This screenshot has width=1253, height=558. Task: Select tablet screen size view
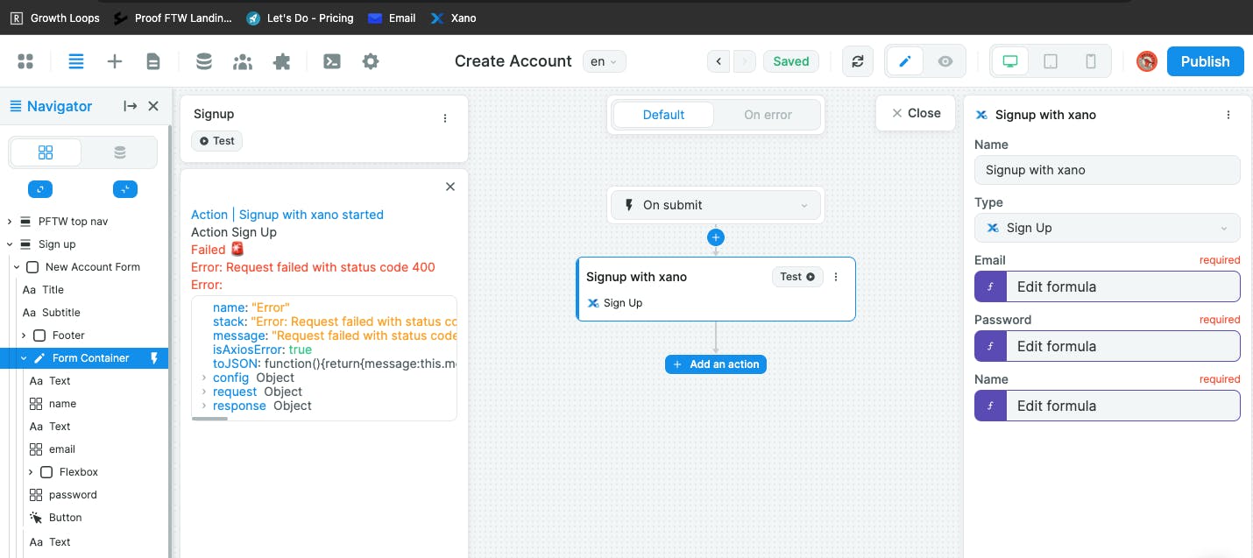[1051, 61]
